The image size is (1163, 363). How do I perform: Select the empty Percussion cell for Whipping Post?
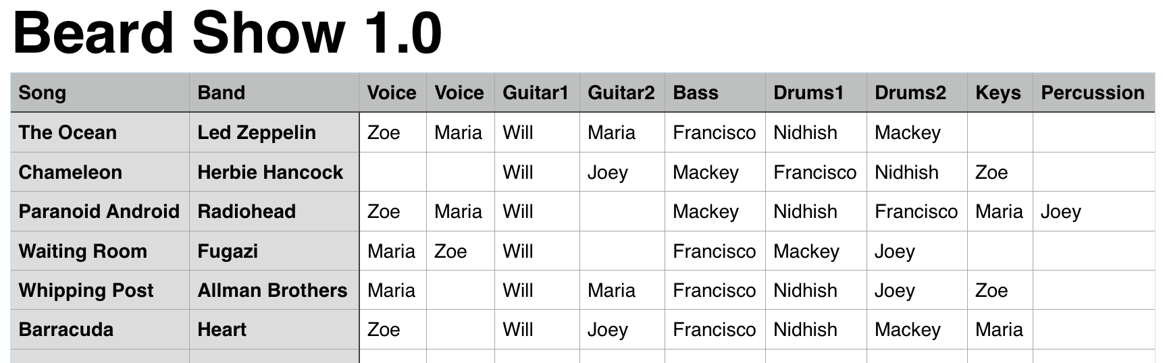[1093, 290]
